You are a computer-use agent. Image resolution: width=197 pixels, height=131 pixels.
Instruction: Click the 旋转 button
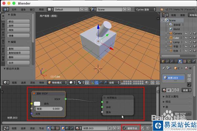[x=18, y=26]
